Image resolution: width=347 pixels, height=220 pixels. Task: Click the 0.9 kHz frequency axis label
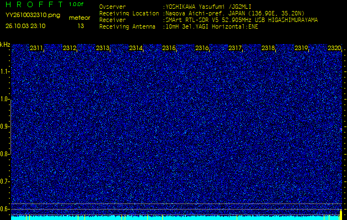(x=4, y=127)
